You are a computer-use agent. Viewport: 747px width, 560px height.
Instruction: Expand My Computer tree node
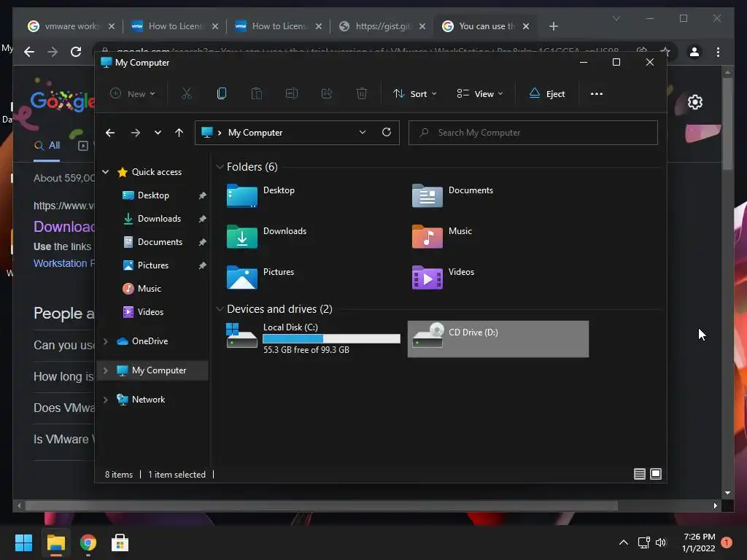pos(106,370)
